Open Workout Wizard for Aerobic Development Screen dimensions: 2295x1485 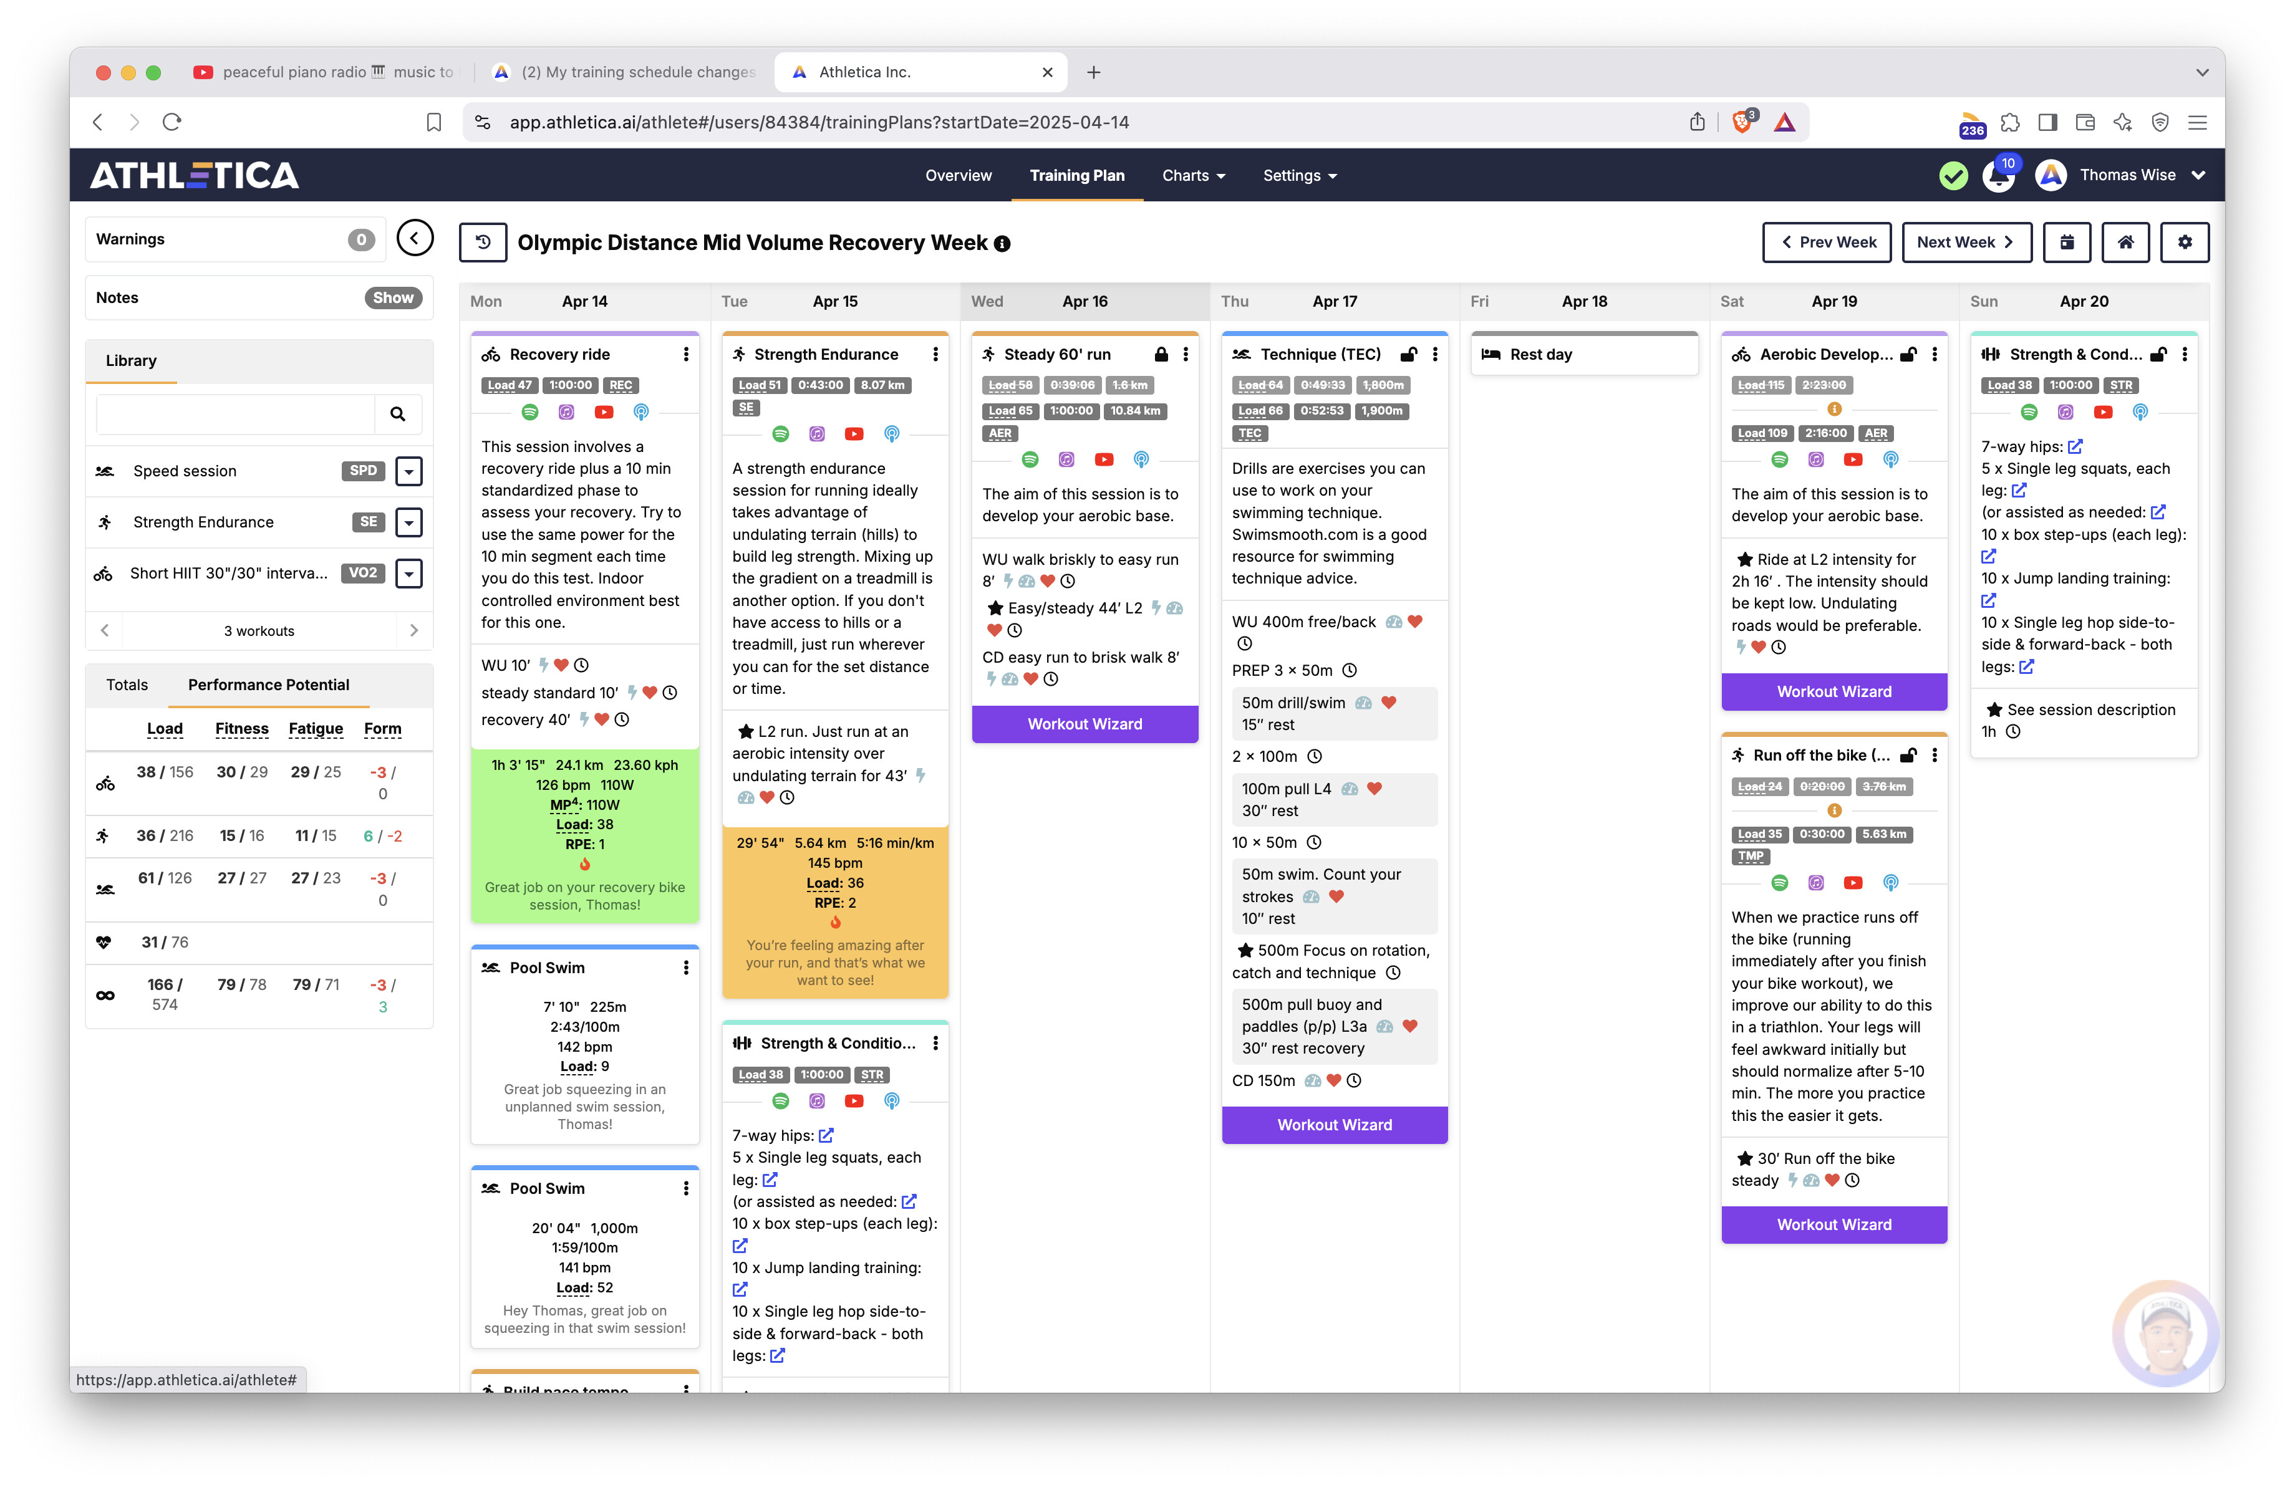(x=1834, y=691)
